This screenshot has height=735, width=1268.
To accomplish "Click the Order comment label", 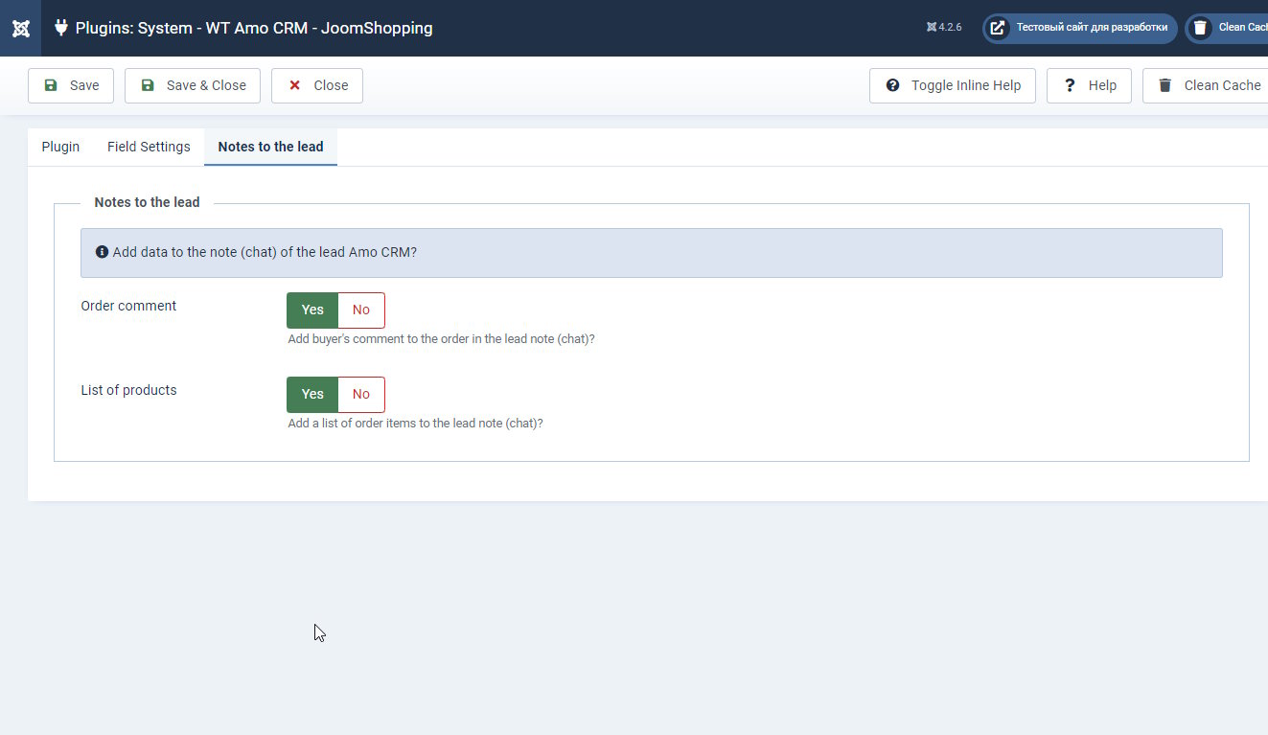I will pyautogui.click(x=128, y=306).
